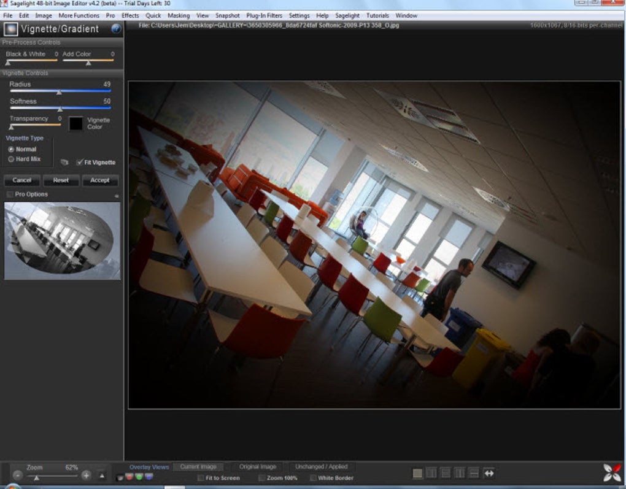This screenshot has height=489, width=626.
Task: Enable the Fit to Screen checkbox
Action: [x=201, y=478]
